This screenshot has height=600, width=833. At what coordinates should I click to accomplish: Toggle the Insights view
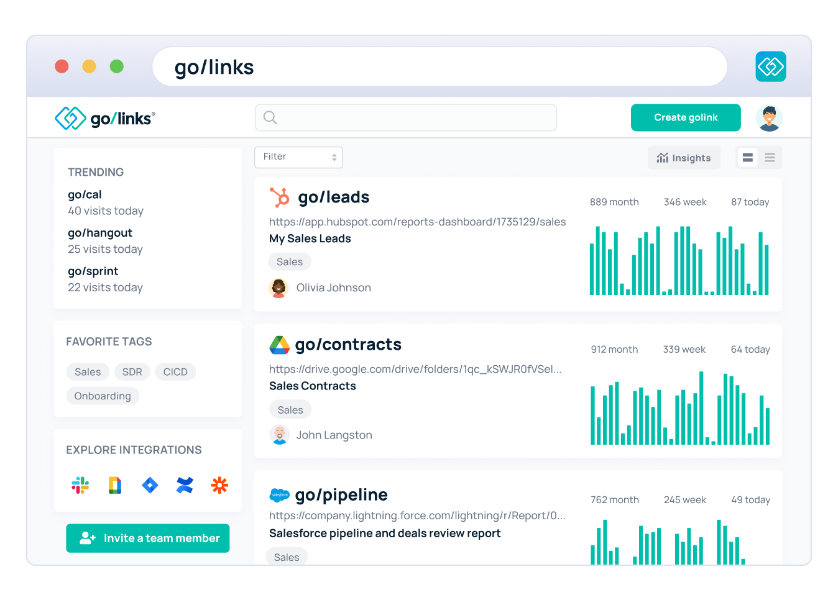(684, 157)
